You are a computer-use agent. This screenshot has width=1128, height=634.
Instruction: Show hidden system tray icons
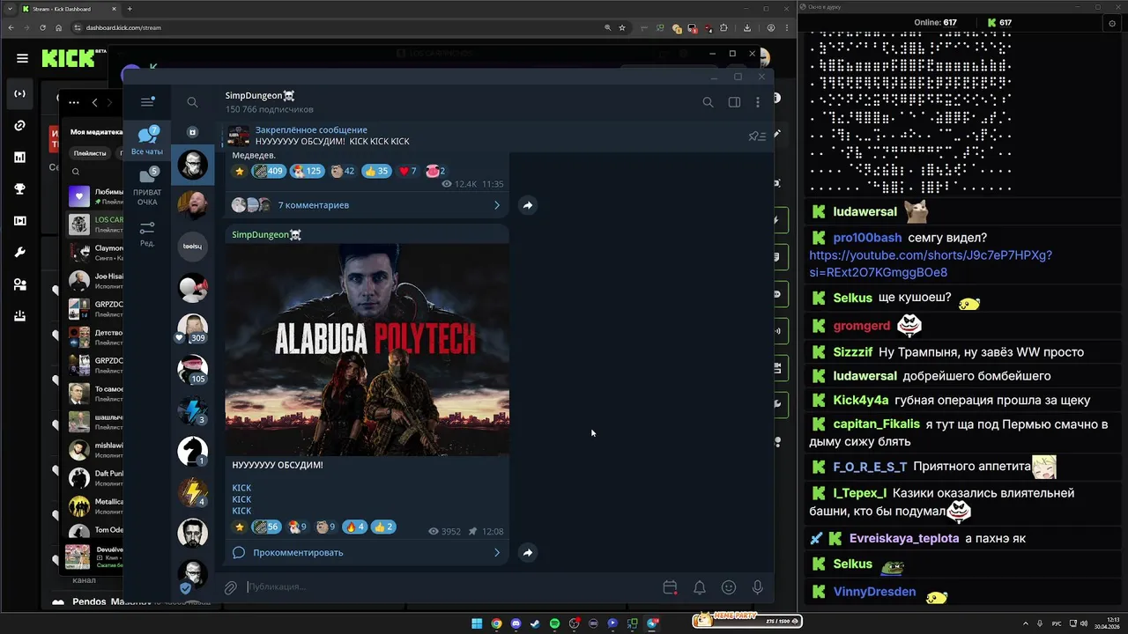(x=1025, y=623)
